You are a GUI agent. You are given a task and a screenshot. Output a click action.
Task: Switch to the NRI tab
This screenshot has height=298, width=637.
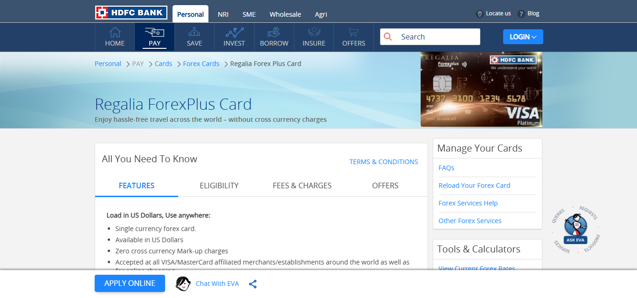point(223,14)
